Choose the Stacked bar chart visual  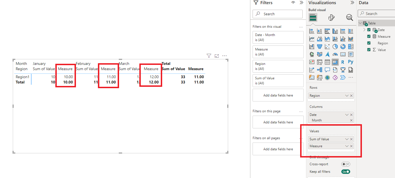click(x=312, y=31)
